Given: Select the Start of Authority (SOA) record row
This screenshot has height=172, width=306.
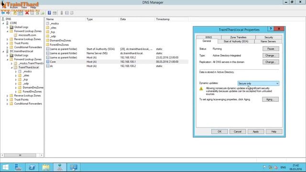Looking at the screenshot, I should [x=117, y=49].
